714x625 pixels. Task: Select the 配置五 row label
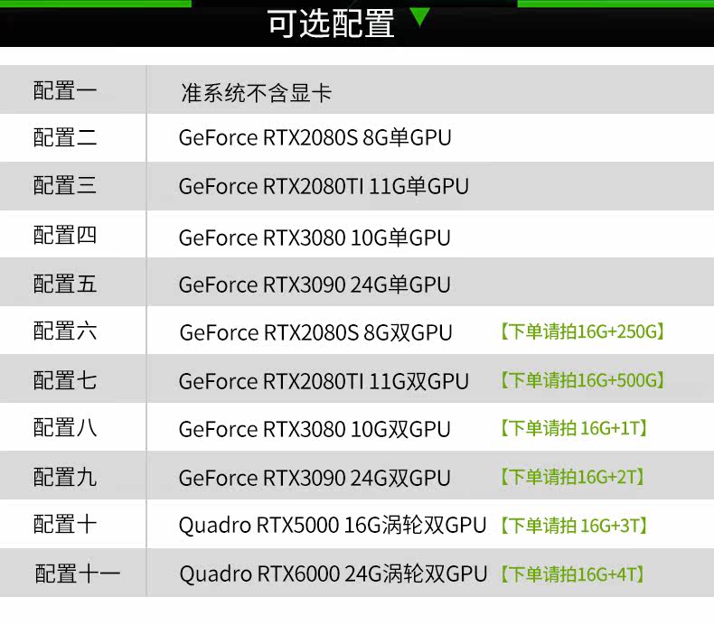point(65,284)
